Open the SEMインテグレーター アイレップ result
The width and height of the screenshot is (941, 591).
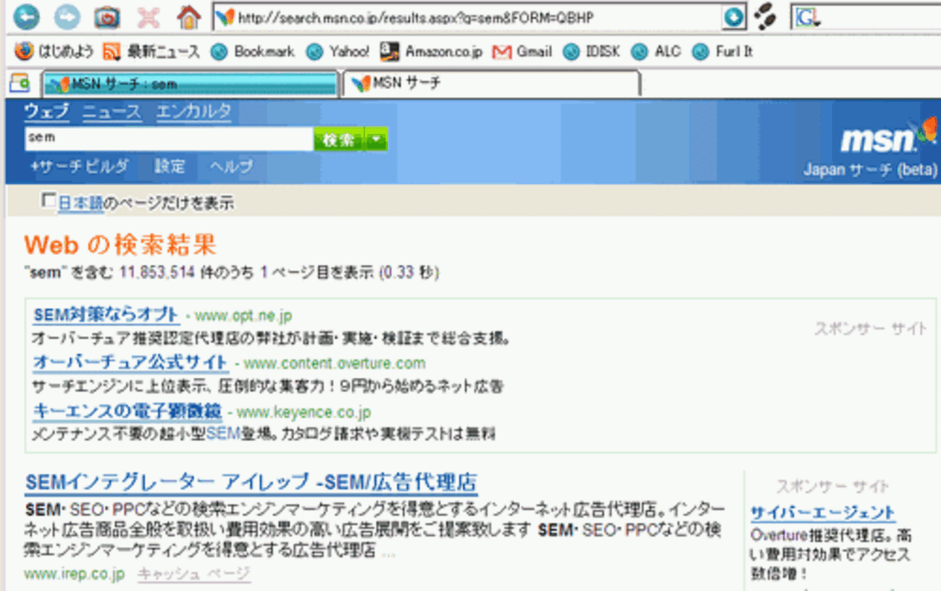point(251,482)
